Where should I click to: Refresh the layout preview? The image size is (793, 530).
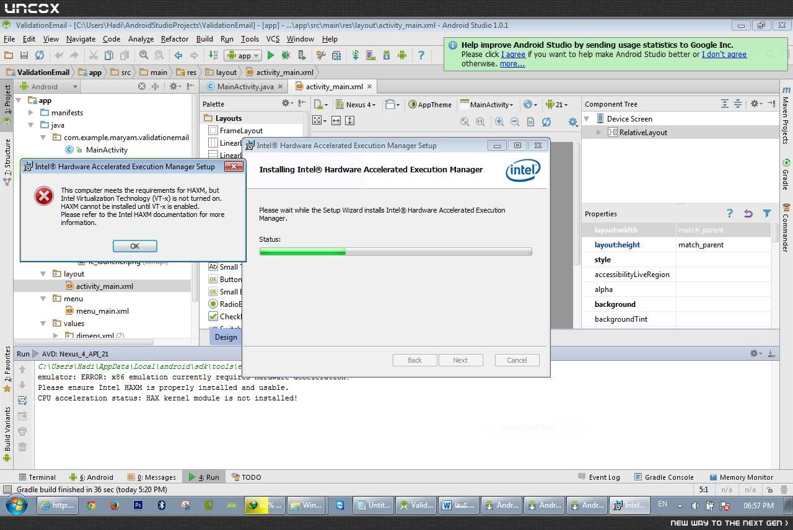pos(546,122)
